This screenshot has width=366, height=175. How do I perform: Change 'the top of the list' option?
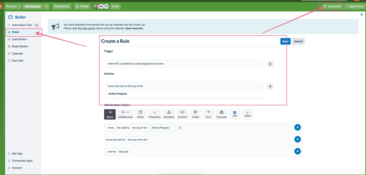pyautogui.click(x=137, y=140)
